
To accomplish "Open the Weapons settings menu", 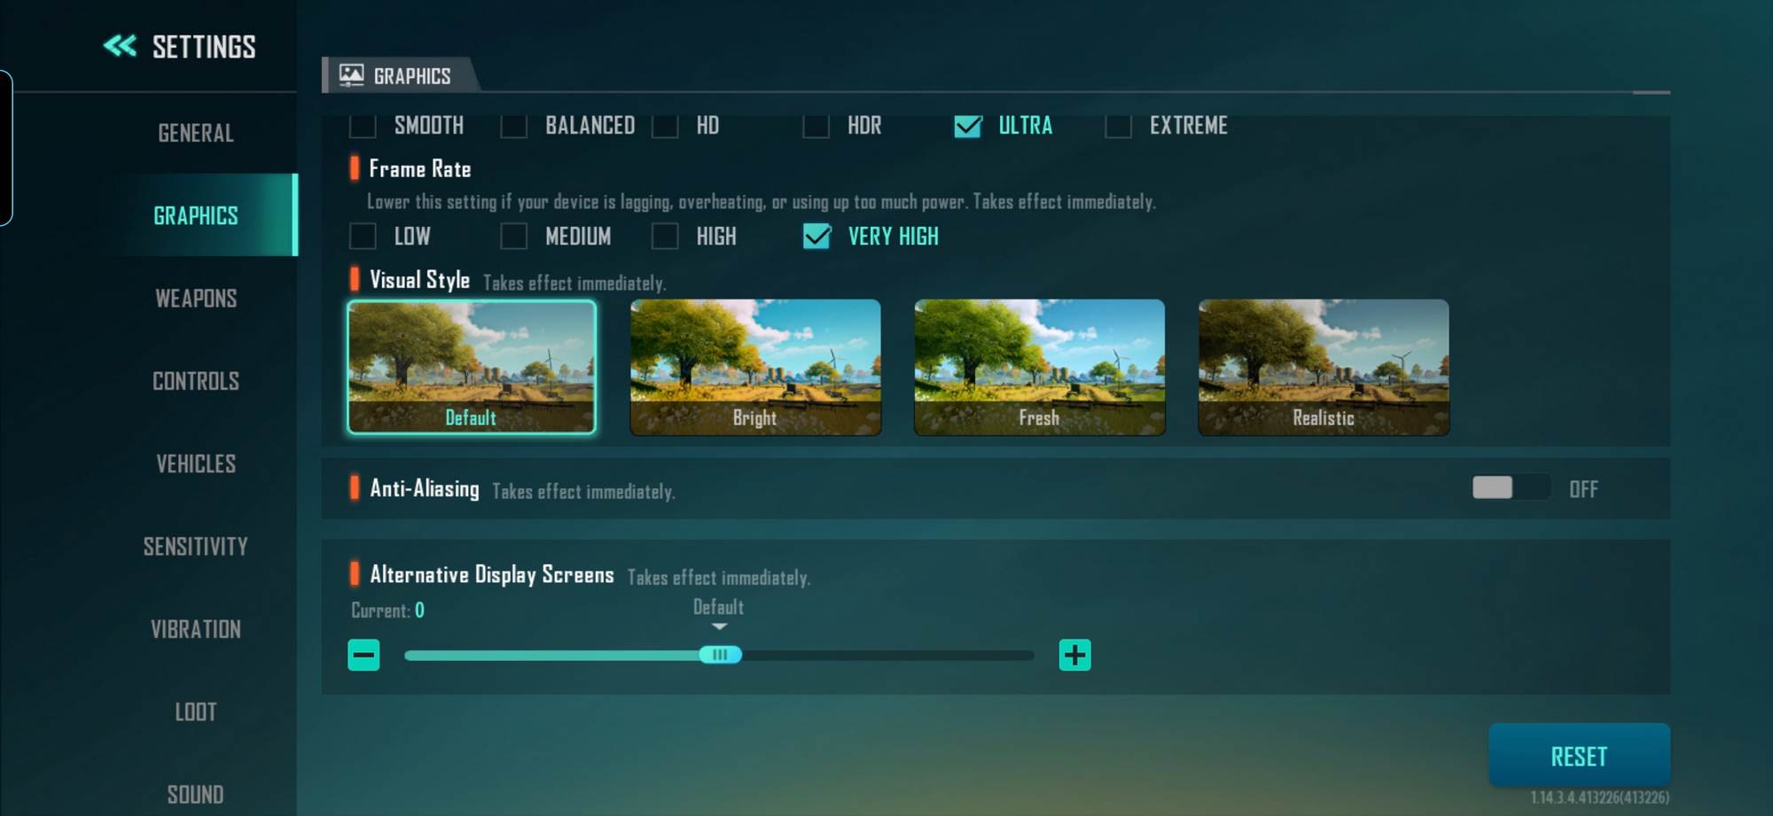I will click(x=196, y=299).
